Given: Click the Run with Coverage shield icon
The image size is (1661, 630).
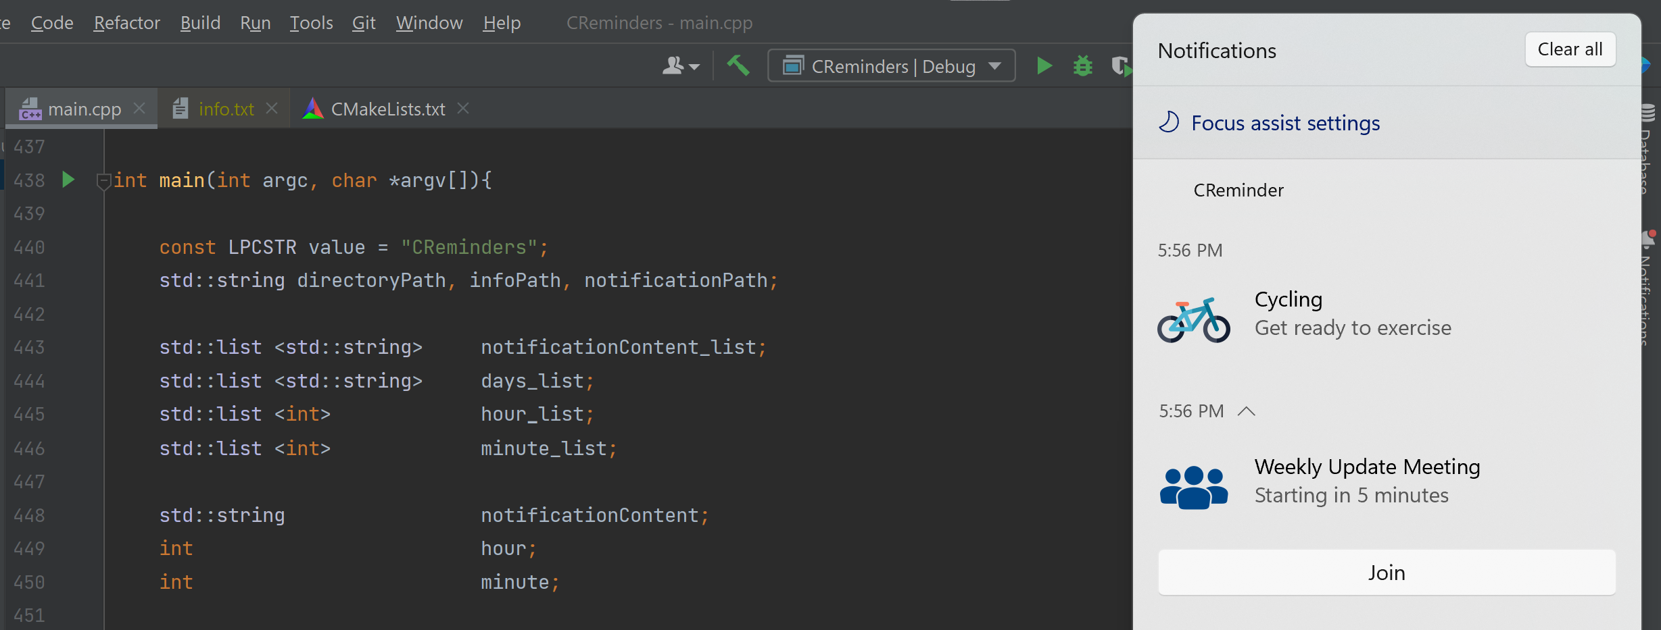Looking at the screenshot, I should coord(1120,66).
